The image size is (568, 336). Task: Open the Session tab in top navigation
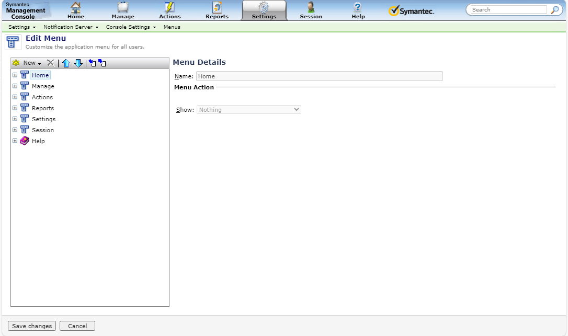pos(311,10)
